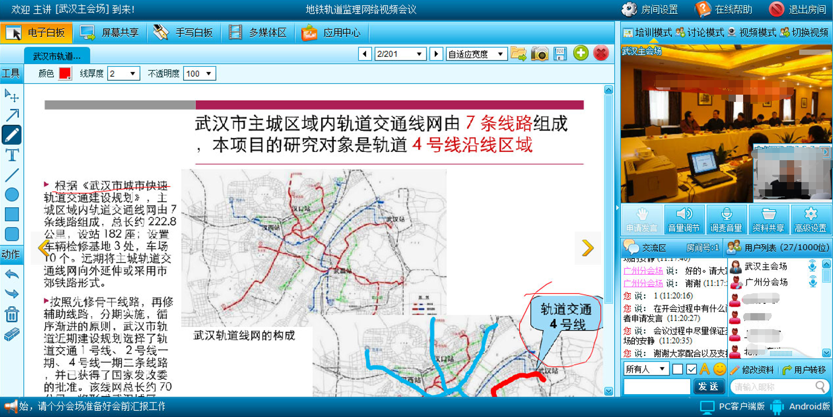Click the red color swatch
The image size is (833, 417).
65,73
